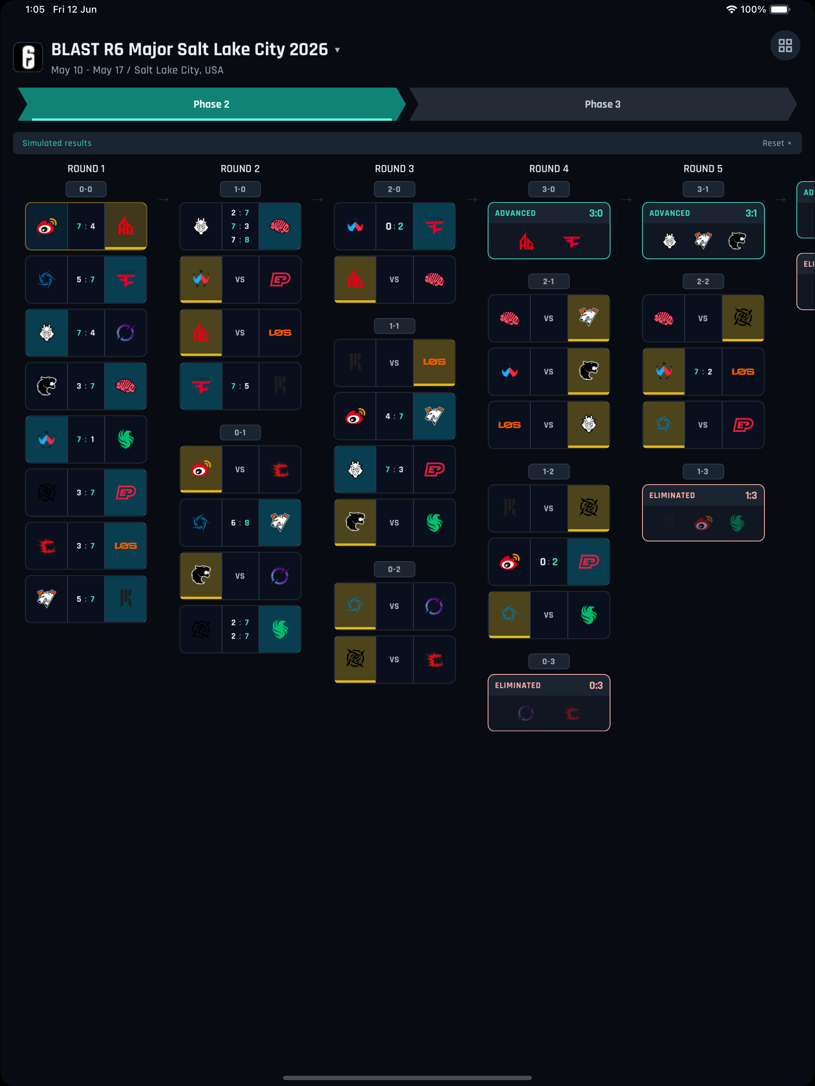Choose EP logo in Round 5 2-2 VS match
This screenshot has height=1086, width=815.
click(743, 425)
